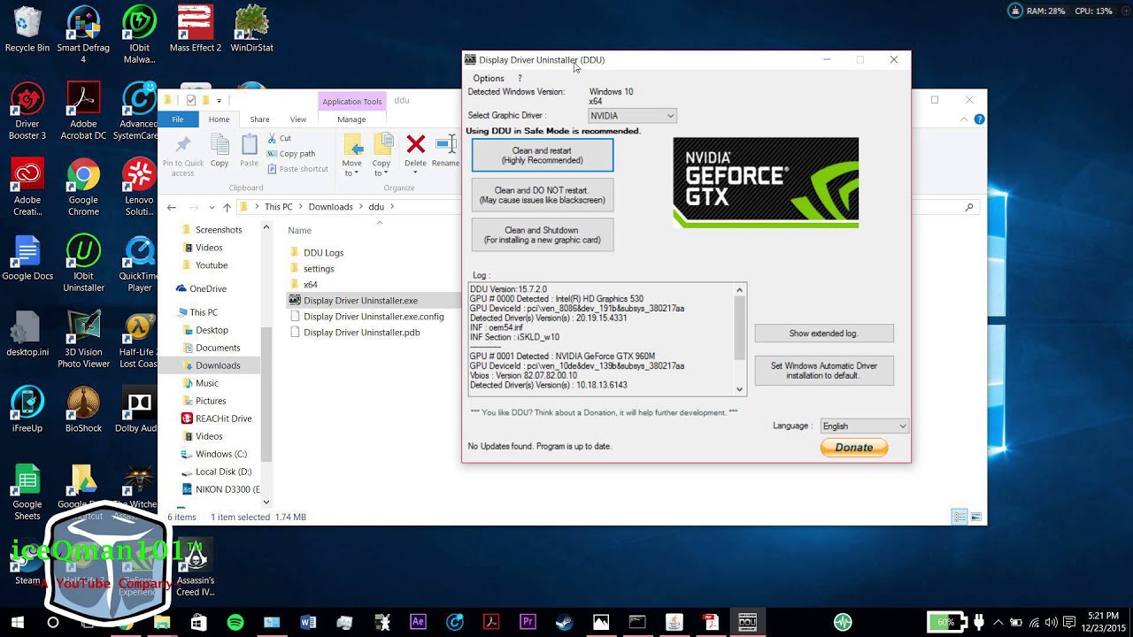Open the Move to dropdown
Viewport: 1133px width, 637px height.
(352, 155)
